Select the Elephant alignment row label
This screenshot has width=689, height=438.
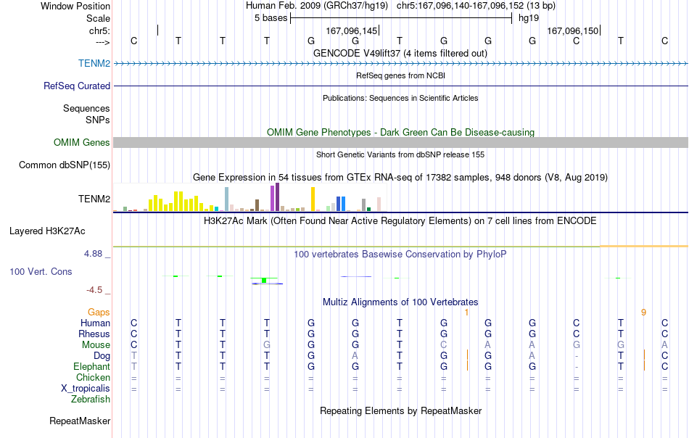91,366
